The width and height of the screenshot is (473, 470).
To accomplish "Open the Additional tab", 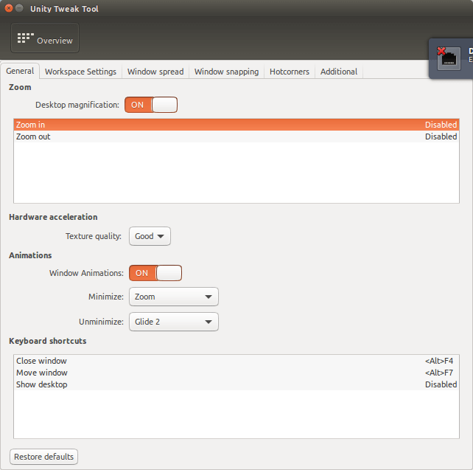I will pos(339,72).
